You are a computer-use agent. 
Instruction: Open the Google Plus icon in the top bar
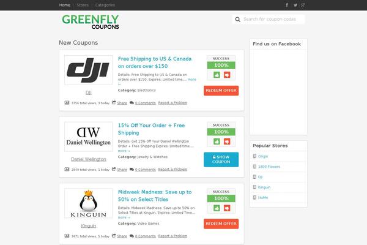(x=303, y=5)
